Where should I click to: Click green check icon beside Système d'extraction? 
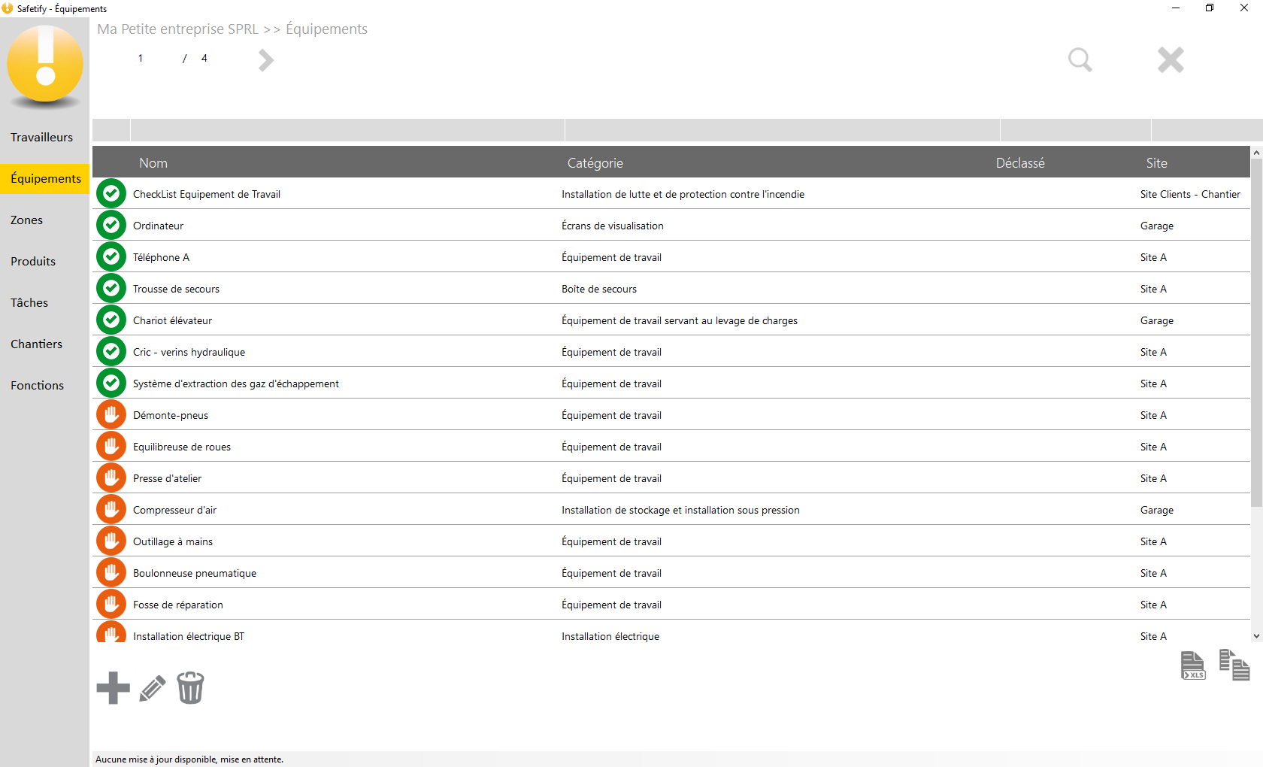[x=111, y=383]
